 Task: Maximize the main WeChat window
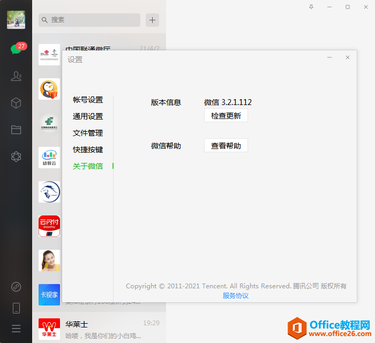pyautogui.click(x=348, y=7)
